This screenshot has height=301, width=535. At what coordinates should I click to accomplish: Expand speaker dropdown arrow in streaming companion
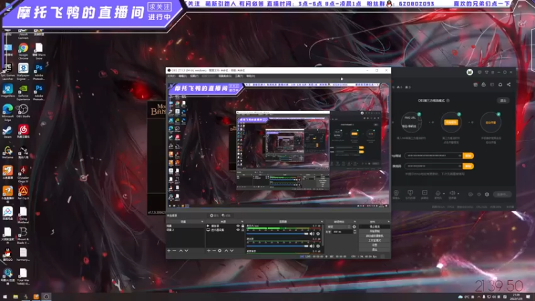click(x=458, y=193)
